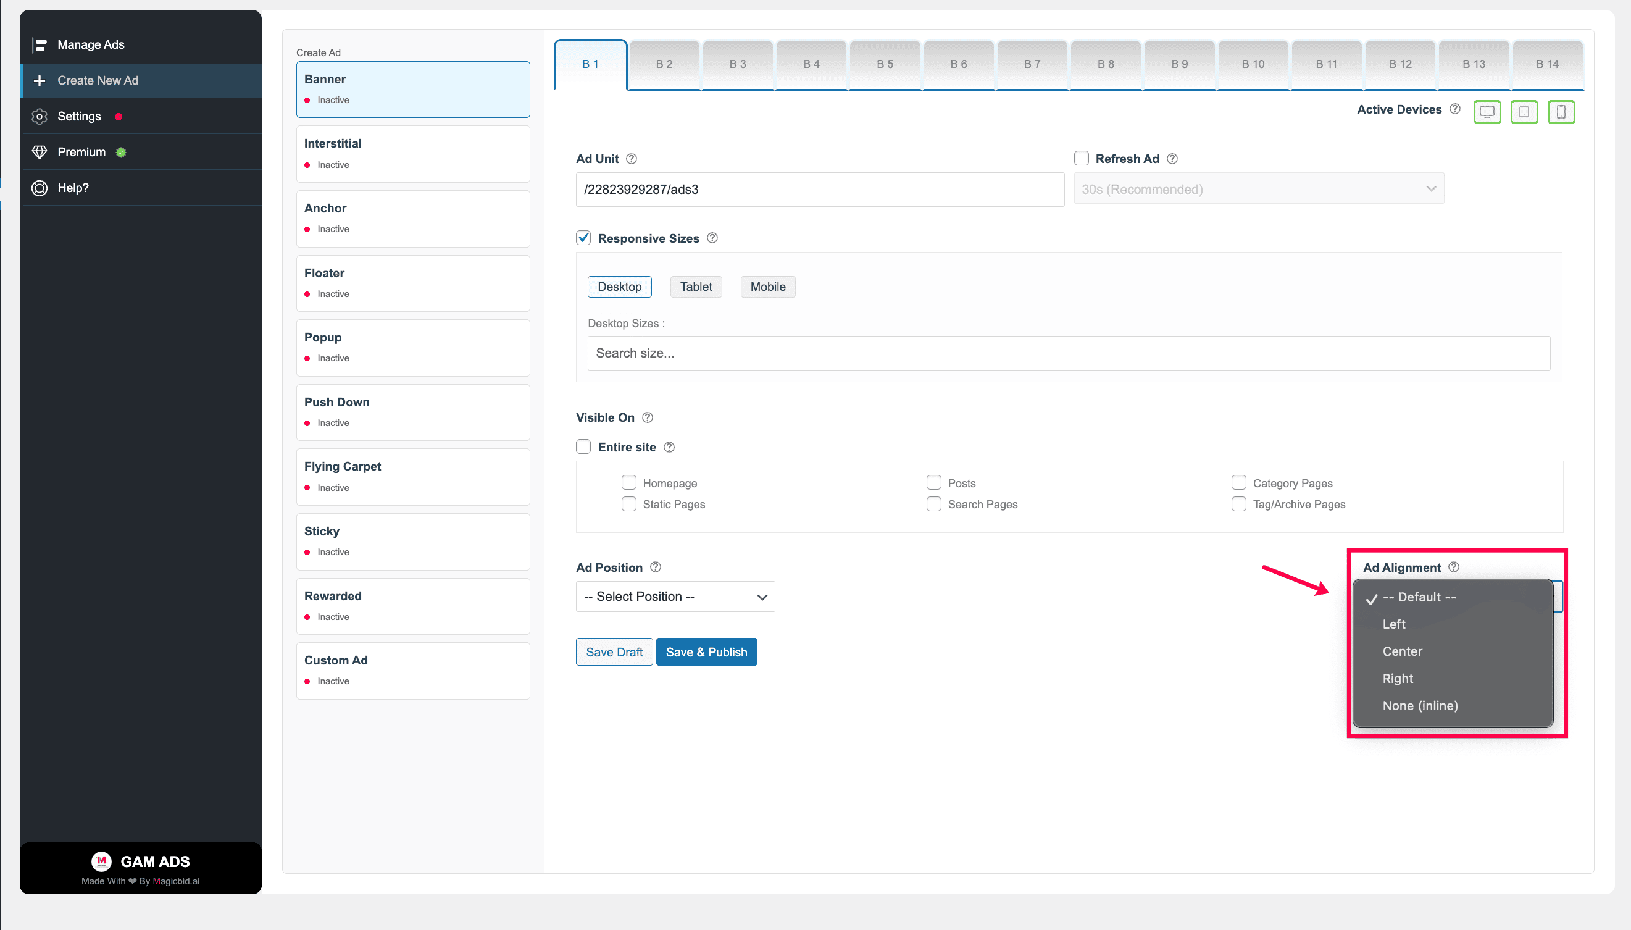
Task: Click the Save & Publish button
Action: [706, 651]
